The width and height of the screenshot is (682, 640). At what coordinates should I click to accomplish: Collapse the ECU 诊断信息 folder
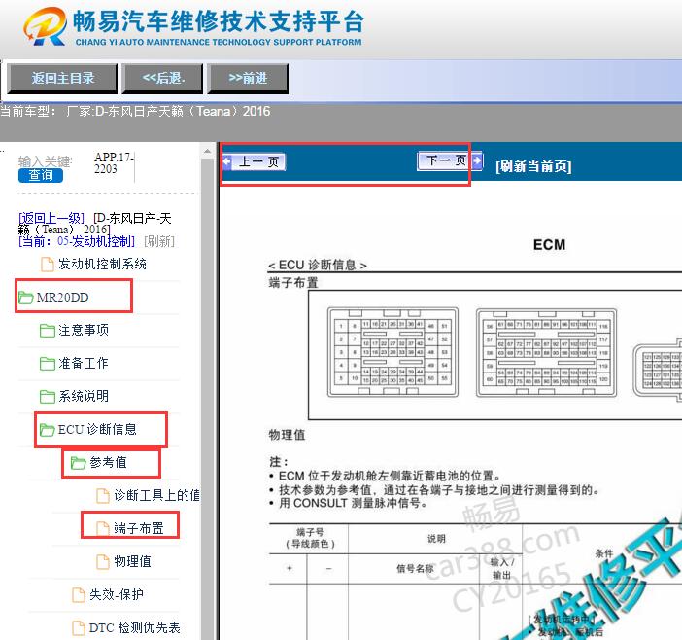pyautogui.click(x=97, y=429)
